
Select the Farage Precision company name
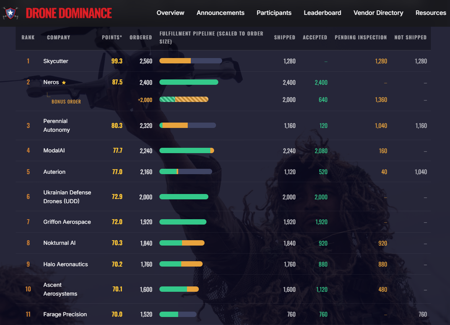coord(65,314)
